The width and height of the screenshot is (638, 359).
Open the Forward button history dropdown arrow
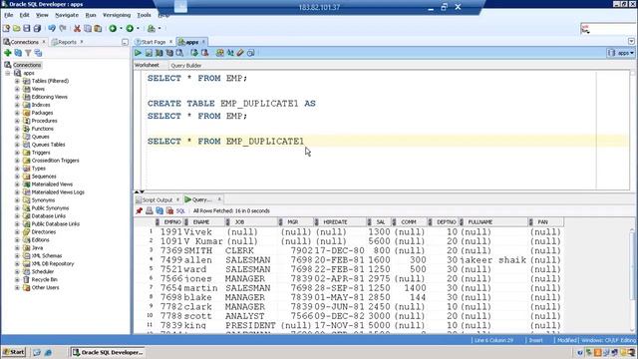coord(138,29)
